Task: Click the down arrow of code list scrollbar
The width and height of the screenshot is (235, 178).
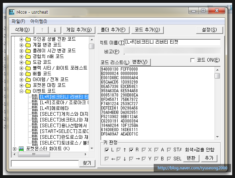Action: pyautogui.click(x=217, y=137)
